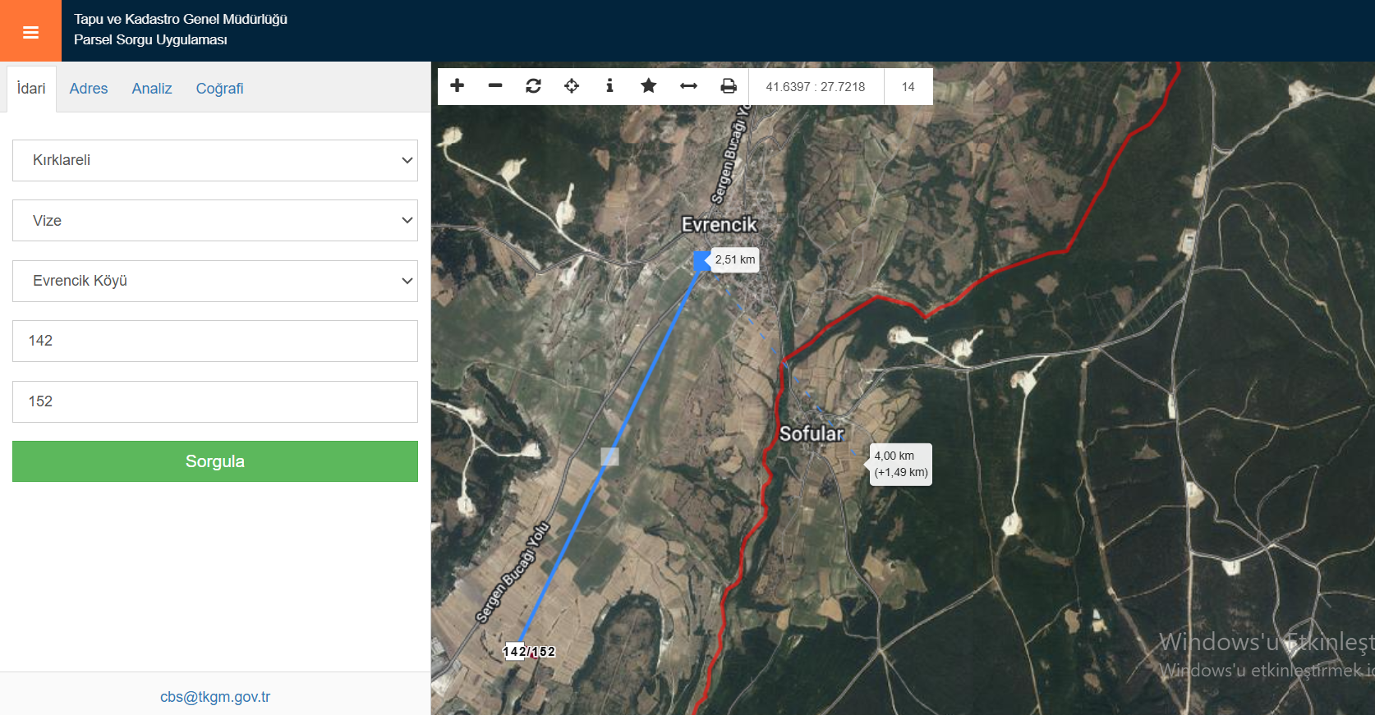Select the info tool icon
The width and height of the screenshot is (1375, 715).
pos(609,85)
